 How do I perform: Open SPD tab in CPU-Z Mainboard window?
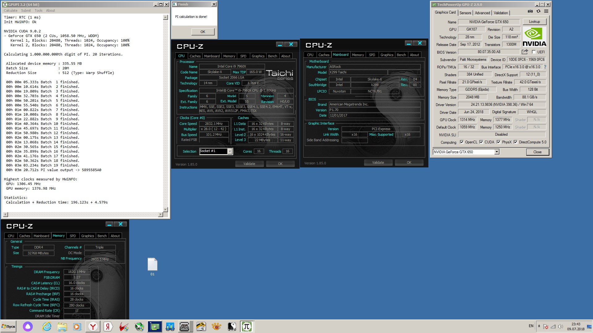pos(372,55)
